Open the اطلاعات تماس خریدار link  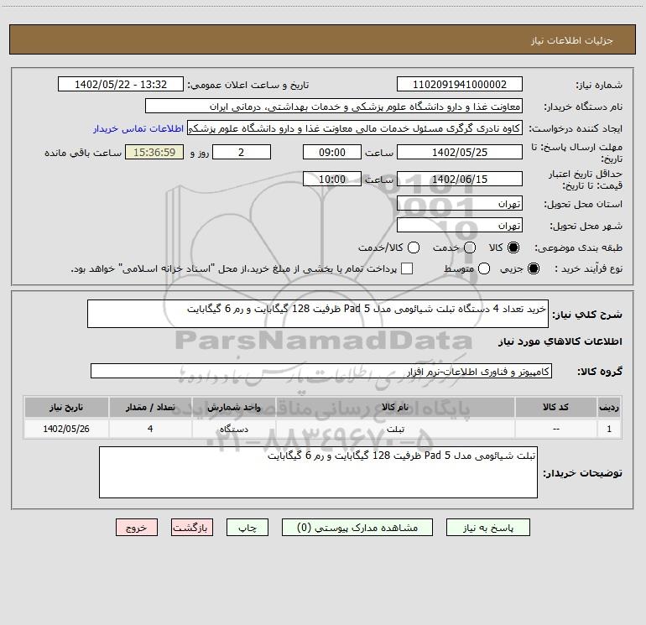[x=138, y=128]
